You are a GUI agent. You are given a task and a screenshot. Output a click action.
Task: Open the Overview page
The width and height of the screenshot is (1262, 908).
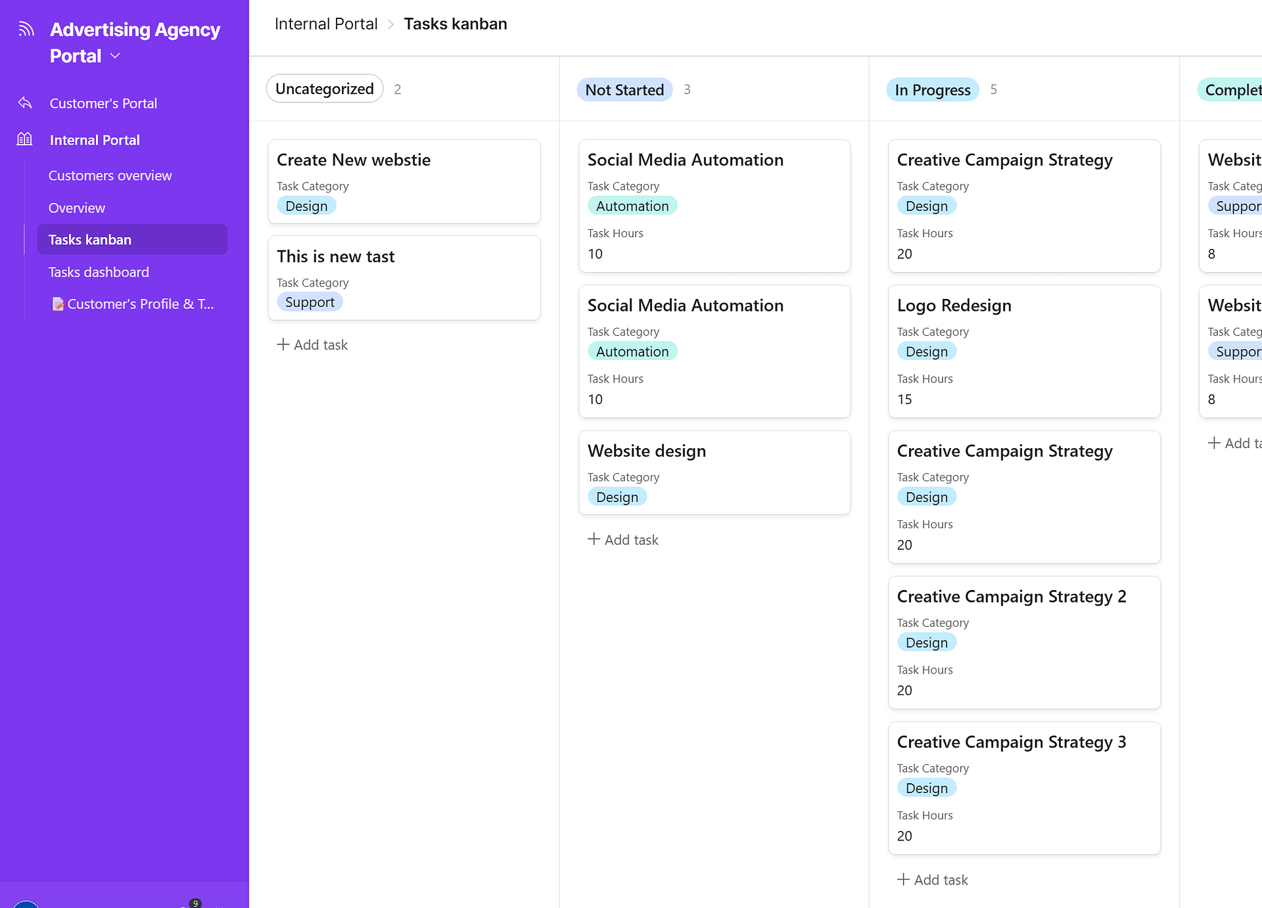click(x=76, y=208)
